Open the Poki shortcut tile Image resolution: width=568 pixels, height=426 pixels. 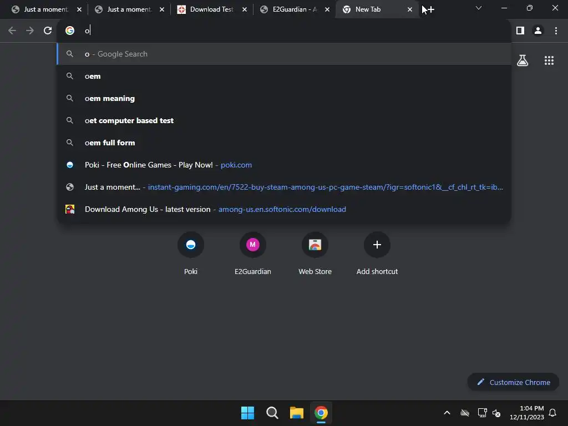tap(191, 253)
